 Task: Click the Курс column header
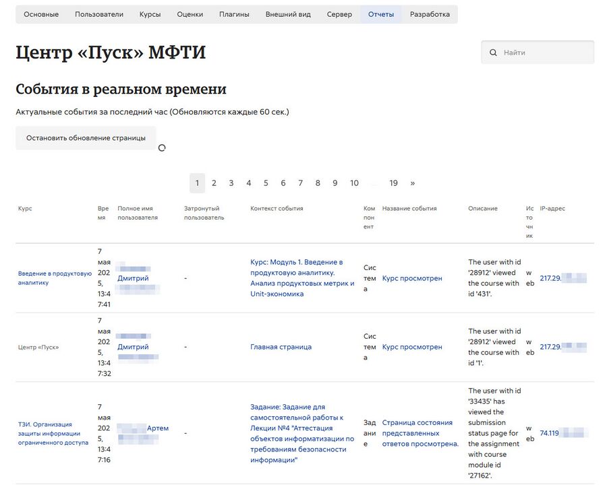pos(25,208)
